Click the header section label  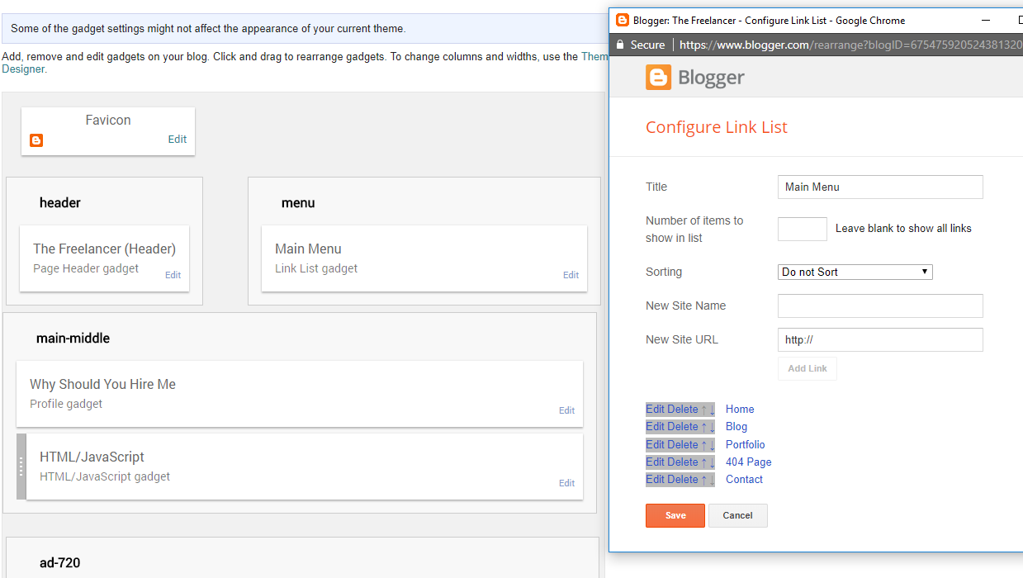[x=60, y=203]
